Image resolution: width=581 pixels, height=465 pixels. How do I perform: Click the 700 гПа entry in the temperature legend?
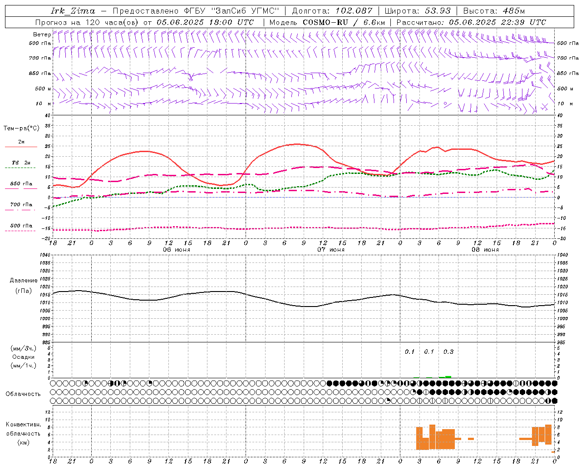pos(21,205)
